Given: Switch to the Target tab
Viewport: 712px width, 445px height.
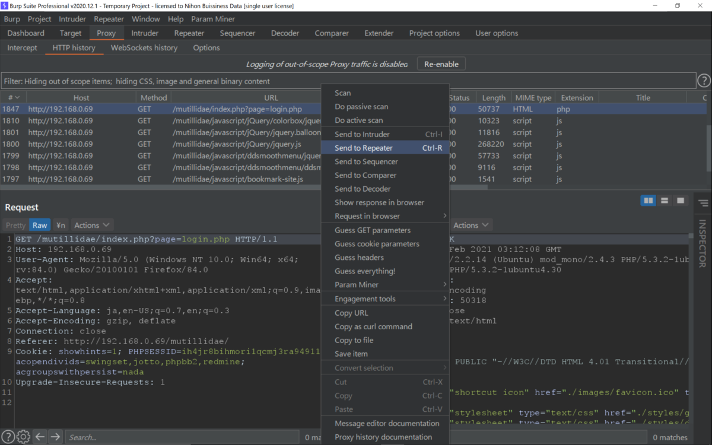Looking at the screenshot, I should click(71, 33).
